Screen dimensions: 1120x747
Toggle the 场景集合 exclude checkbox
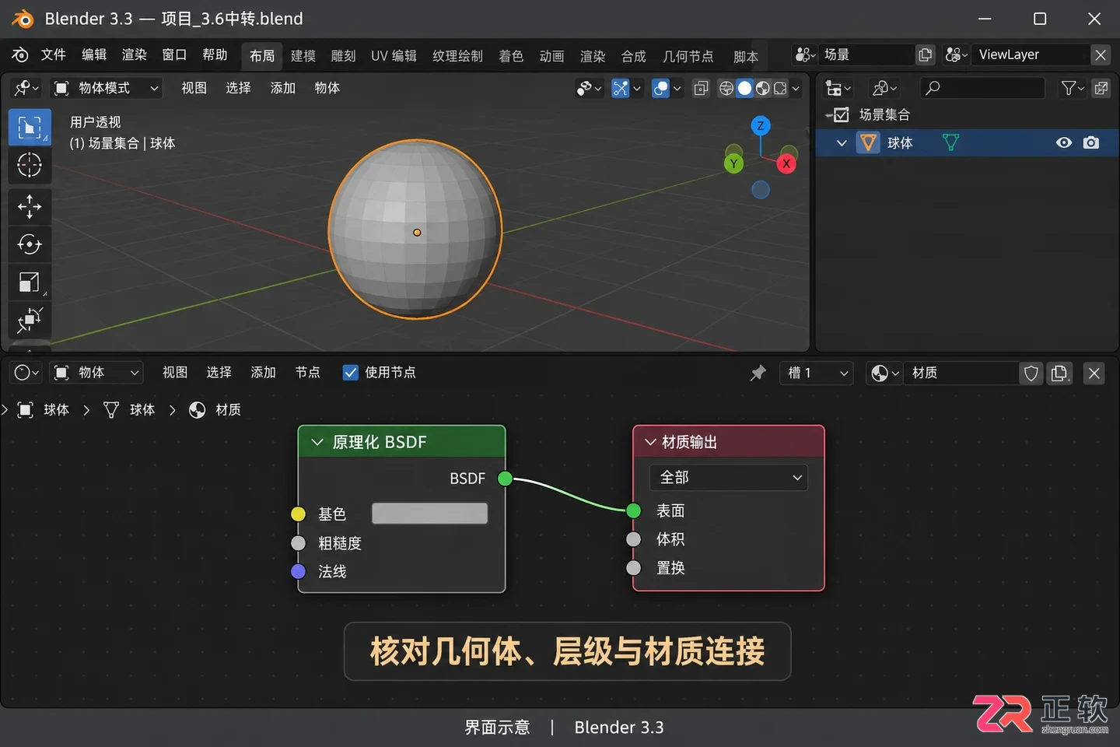pos(841,115)
